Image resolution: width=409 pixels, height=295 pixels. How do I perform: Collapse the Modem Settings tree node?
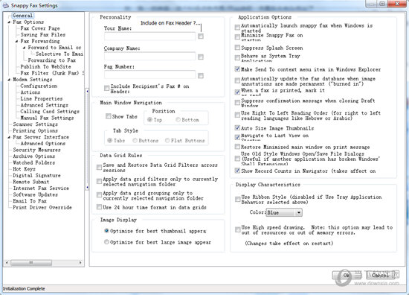9,80
